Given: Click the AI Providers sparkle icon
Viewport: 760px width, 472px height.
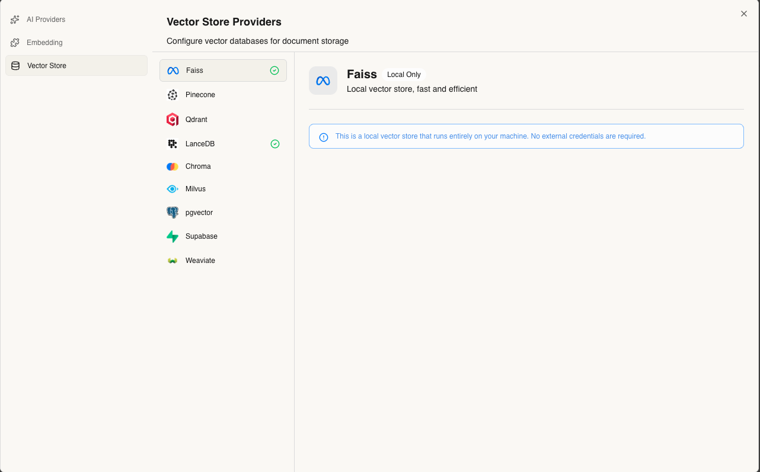Looking at the screenshot, I should click(x=15, y=20).
